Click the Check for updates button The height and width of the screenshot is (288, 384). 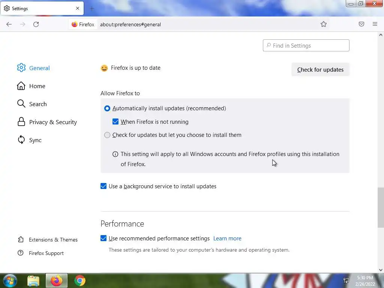pyautogui.click(x=320, y=69)
